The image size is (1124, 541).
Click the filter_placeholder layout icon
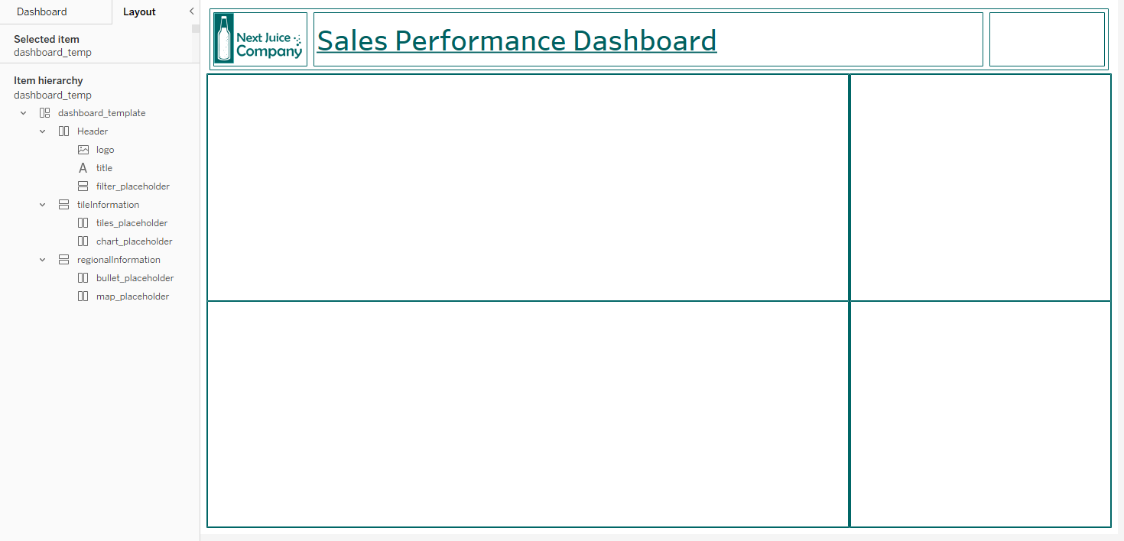(x=83, y=186)
